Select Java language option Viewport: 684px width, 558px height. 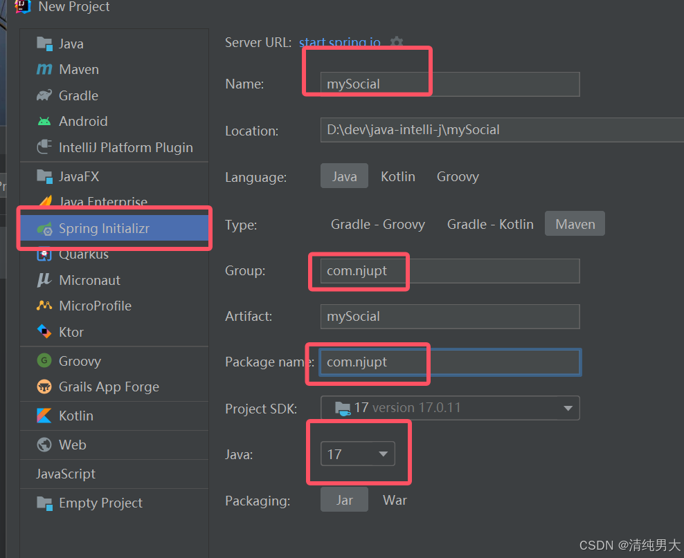[x=344, y=176]
